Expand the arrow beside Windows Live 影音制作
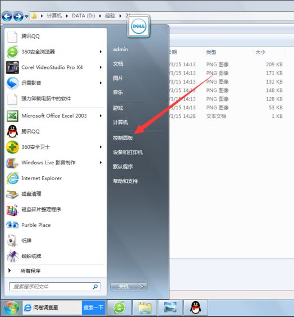The height and width of the screenshot is (317, 294). (100, 163)
